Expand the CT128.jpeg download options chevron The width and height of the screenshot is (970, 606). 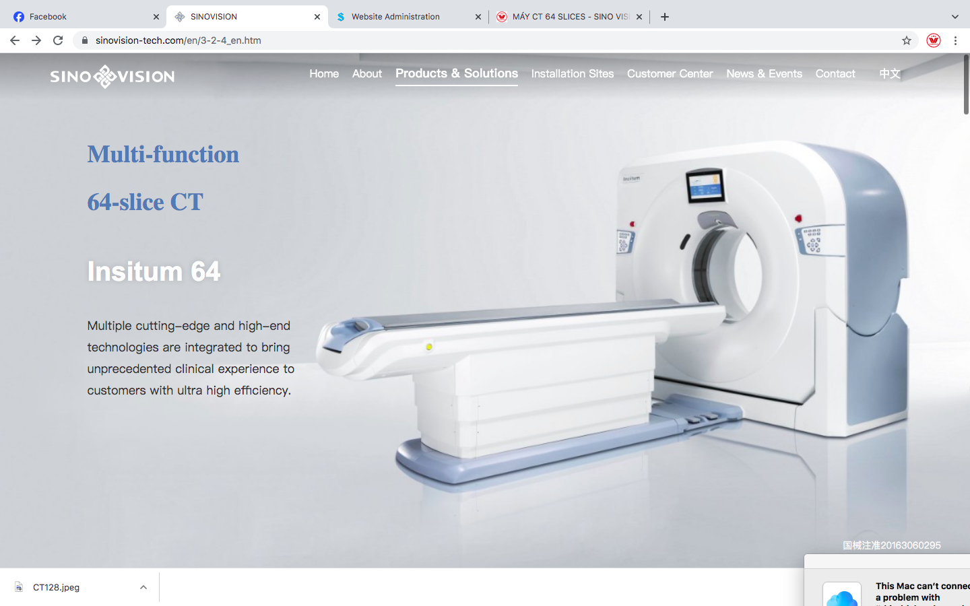[x=143, y=587]
